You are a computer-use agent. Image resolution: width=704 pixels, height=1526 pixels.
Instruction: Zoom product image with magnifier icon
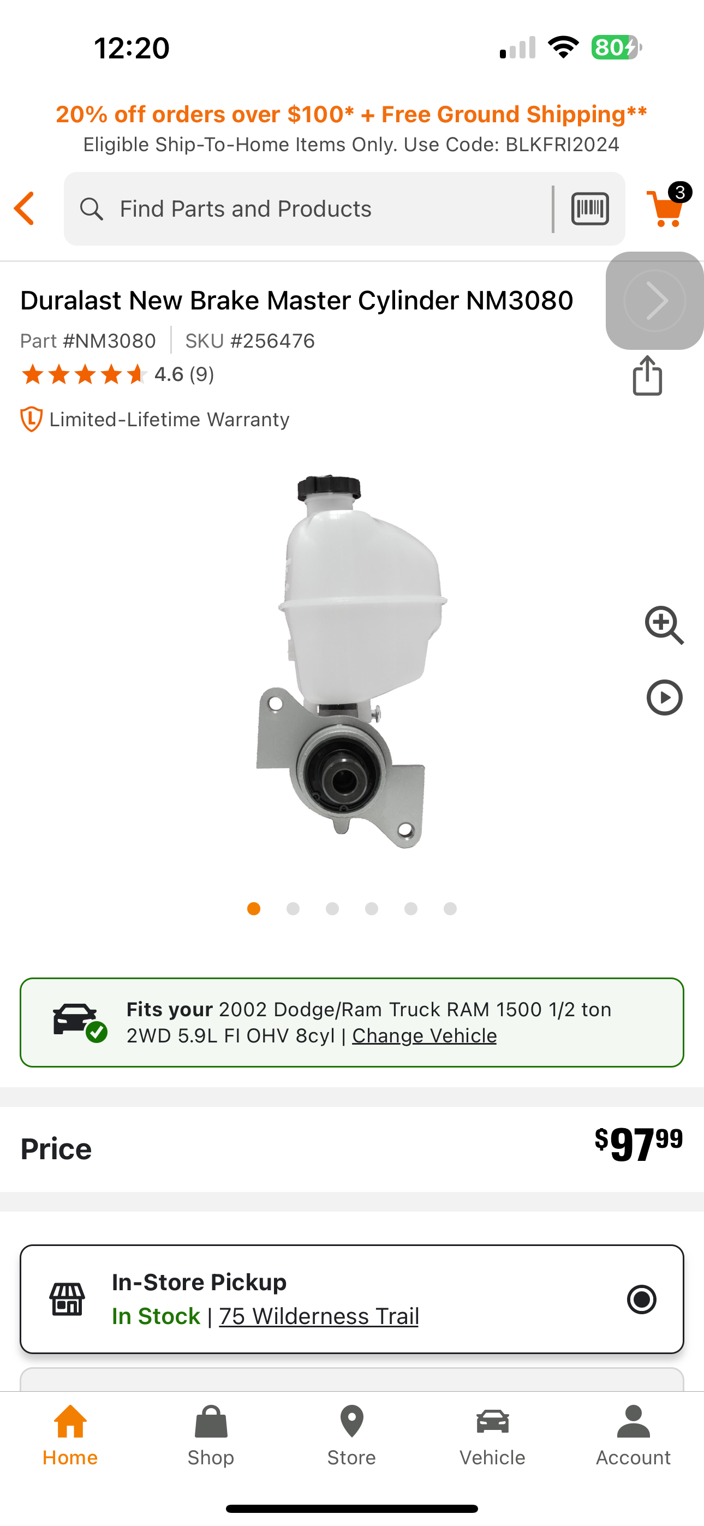coord(664,625)
